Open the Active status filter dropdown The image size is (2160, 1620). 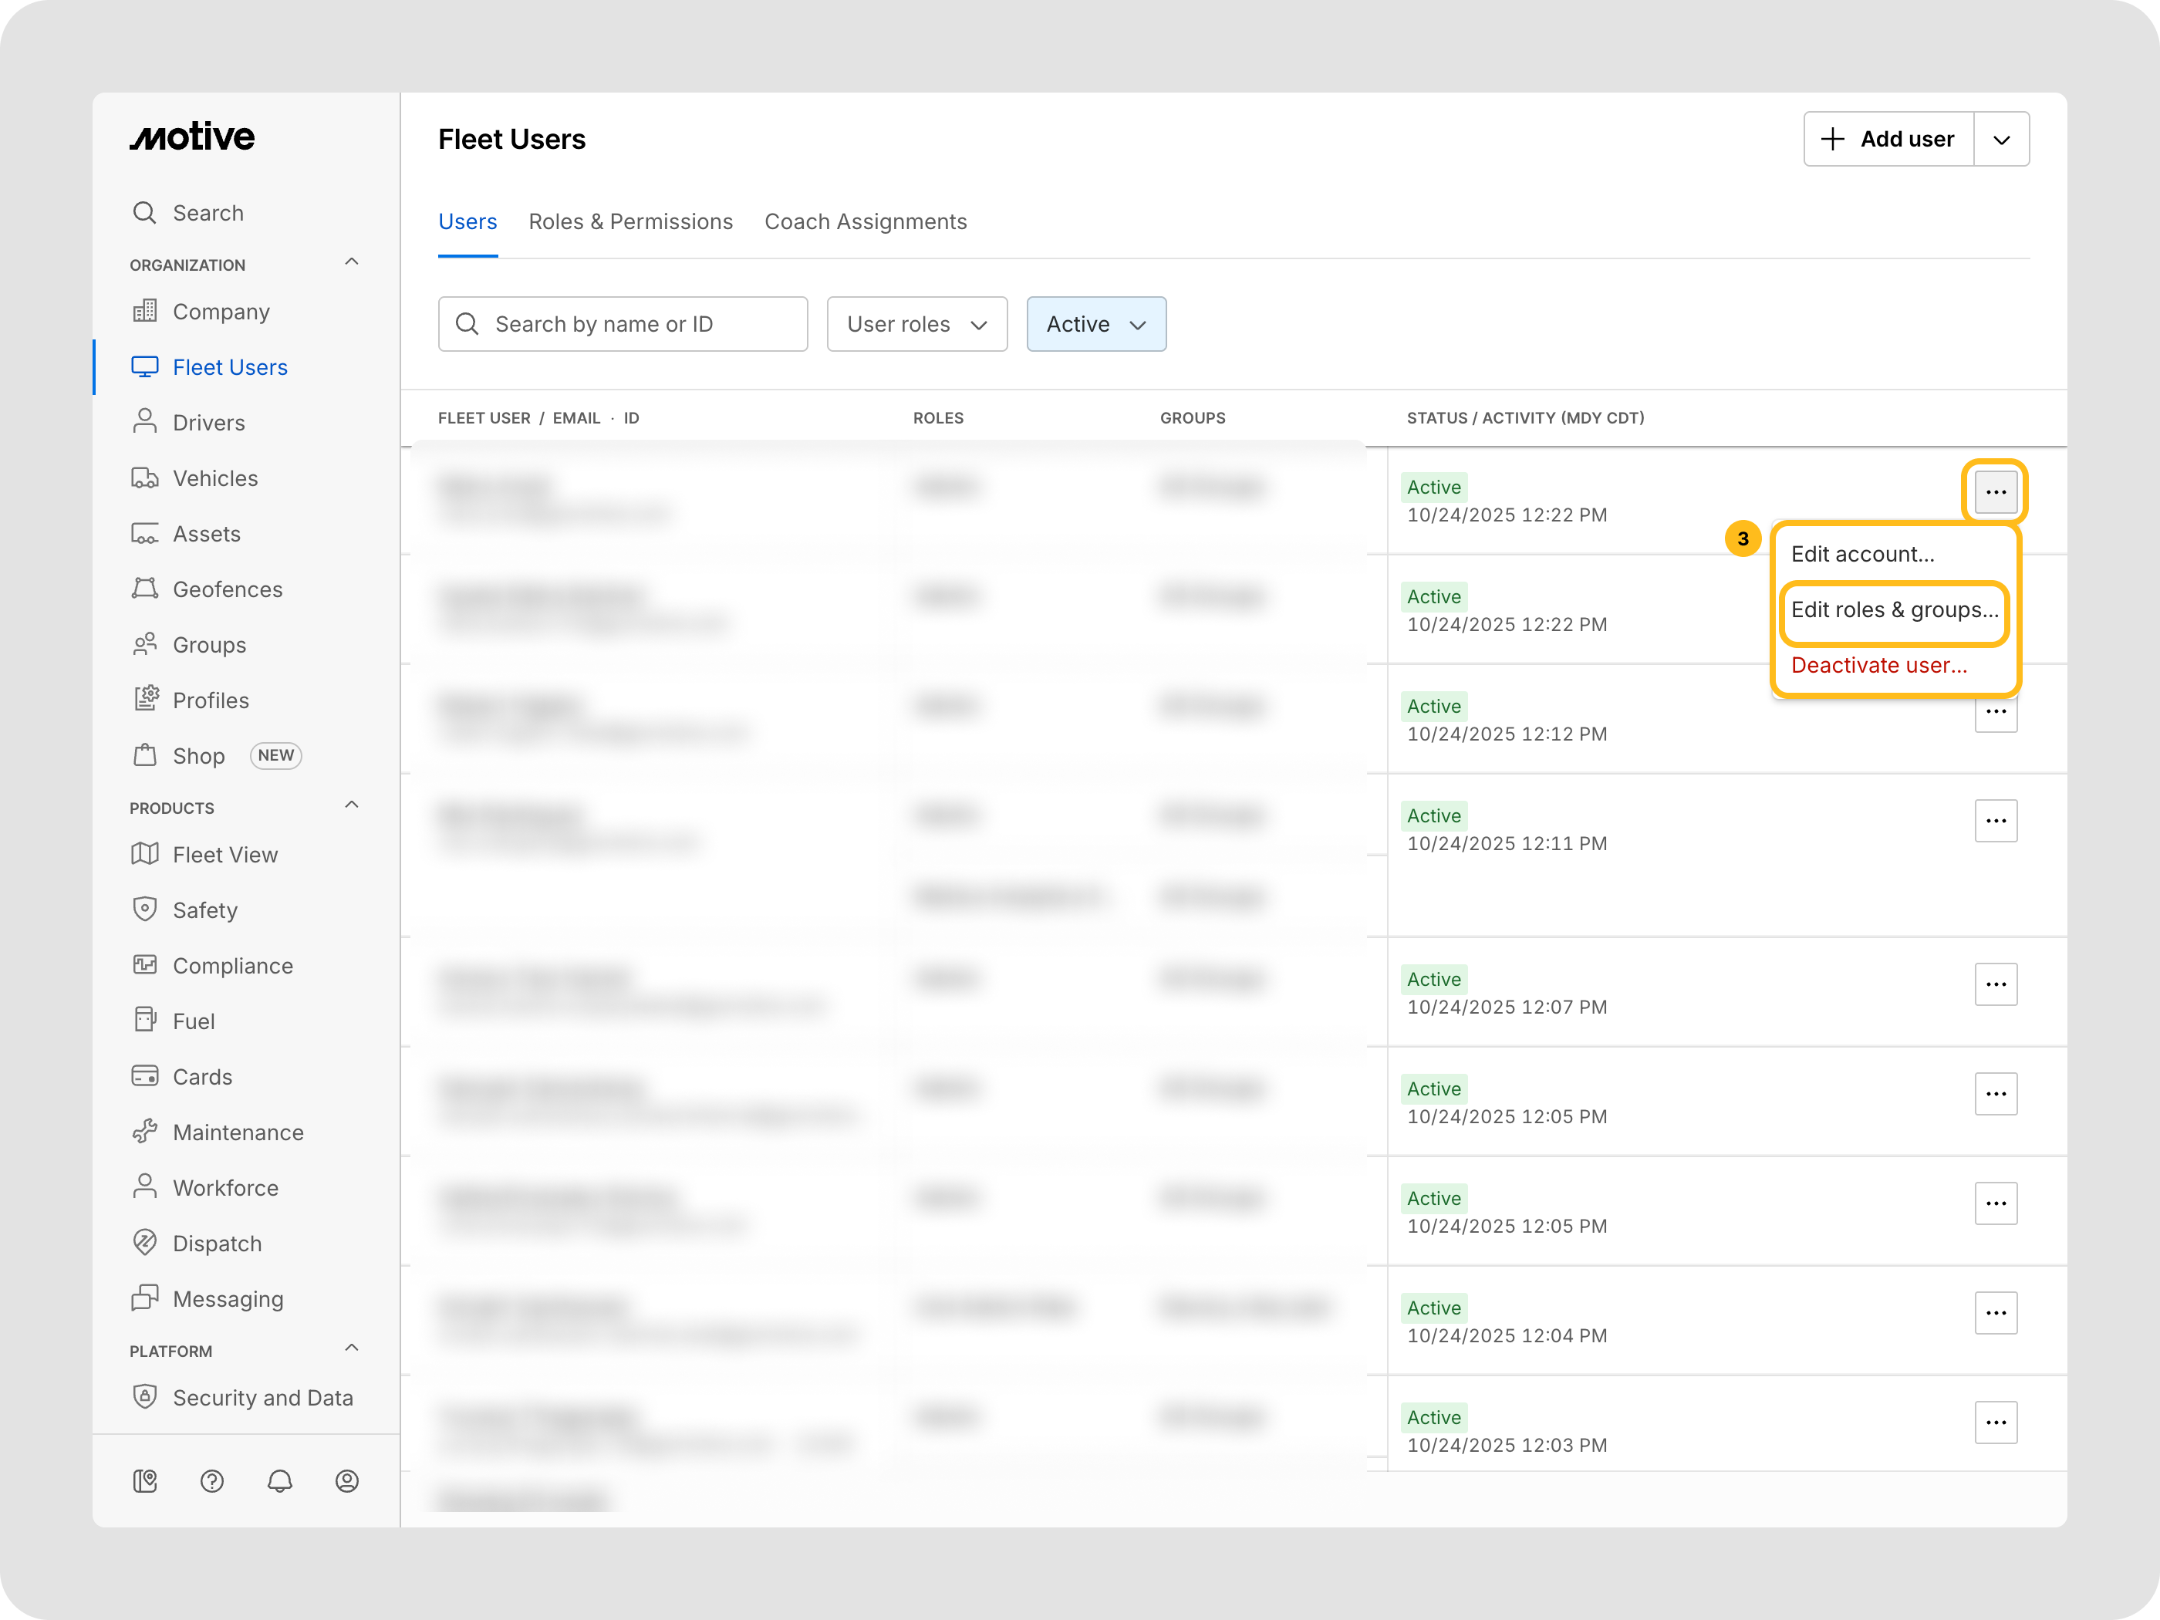pos(1095,324)
